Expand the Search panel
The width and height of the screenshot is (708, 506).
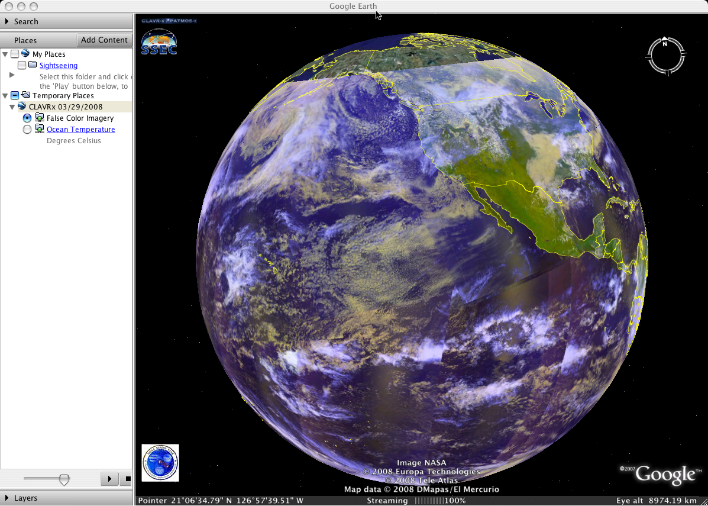pos(7,21)
